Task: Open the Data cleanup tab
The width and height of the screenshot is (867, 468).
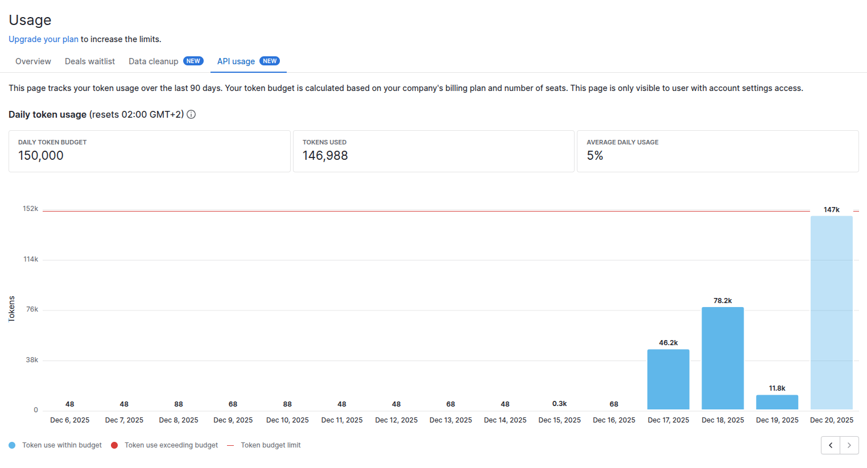Action: pos(153,61)
